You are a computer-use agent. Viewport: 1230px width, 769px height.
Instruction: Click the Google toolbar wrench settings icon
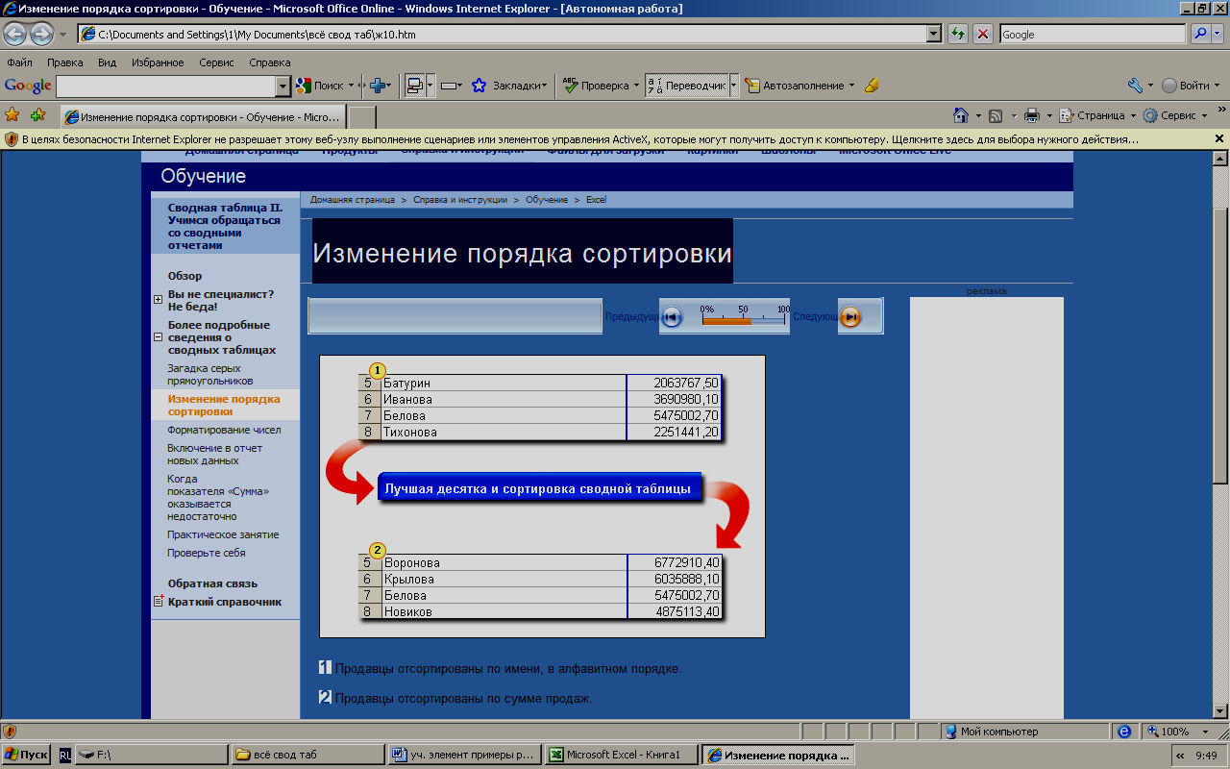(x=1135, y=86)
